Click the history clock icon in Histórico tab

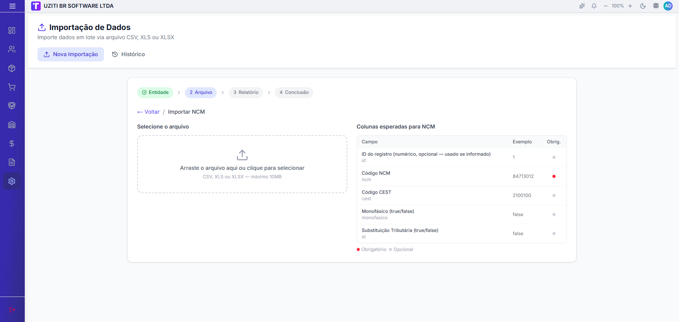tap(115, 54)
